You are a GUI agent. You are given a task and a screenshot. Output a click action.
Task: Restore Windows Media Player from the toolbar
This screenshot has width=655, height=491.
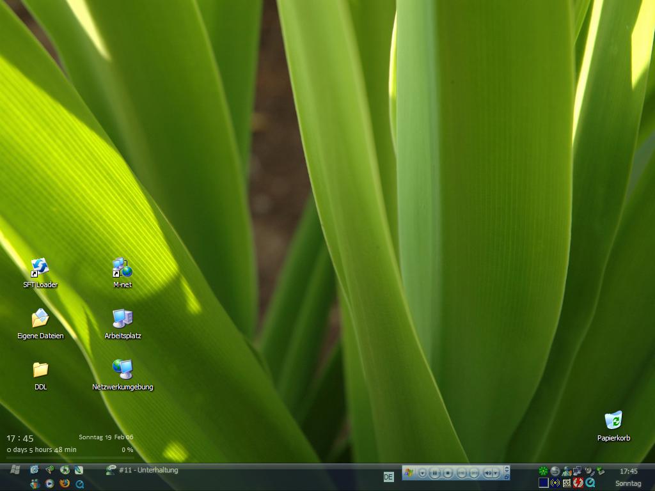click(x=507, y=476)
